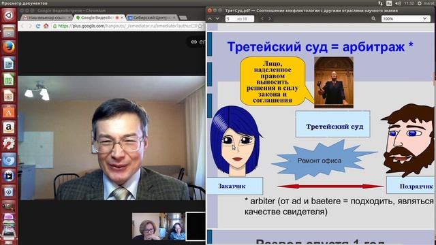Open the network indicator in top panel
This screenshot has height=245, width=436.
tap(380, 3)
